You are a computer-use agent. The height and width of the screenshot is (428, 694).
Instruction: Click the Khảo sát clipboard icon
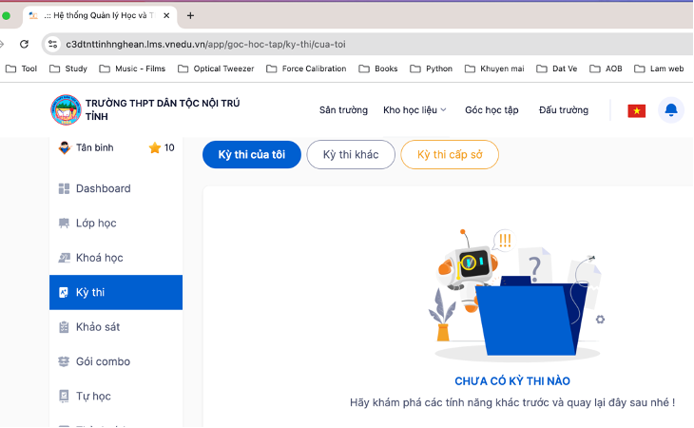[65, 327]
